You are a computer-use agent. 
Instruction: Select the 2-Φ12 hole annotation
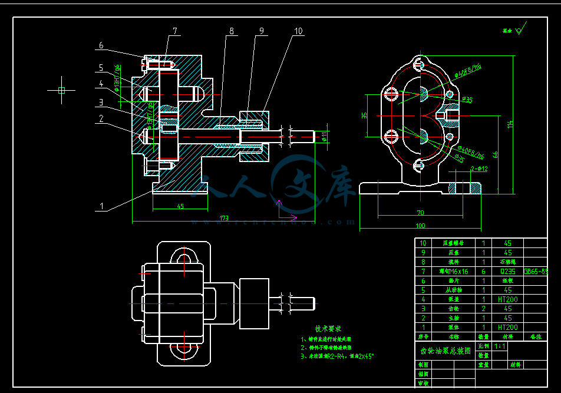pos(478,169)
